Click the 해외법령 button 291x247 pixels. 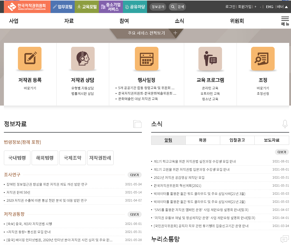coord(45,158)
